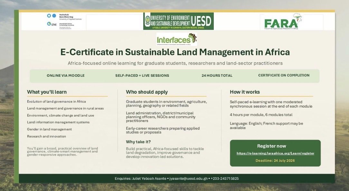Click the Register now heading

pyautogui.click(x=271, y=146)
